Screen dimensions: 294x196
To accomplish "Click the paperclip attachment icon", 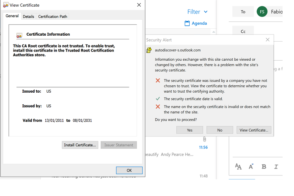I will tap(204, 139).
